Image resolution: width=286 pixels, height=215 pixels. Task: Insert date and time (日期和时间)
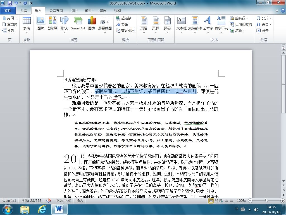(241, 24)
